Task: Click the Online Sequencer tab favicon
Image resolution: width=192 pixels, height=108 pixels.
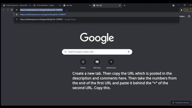Action: 4,5
